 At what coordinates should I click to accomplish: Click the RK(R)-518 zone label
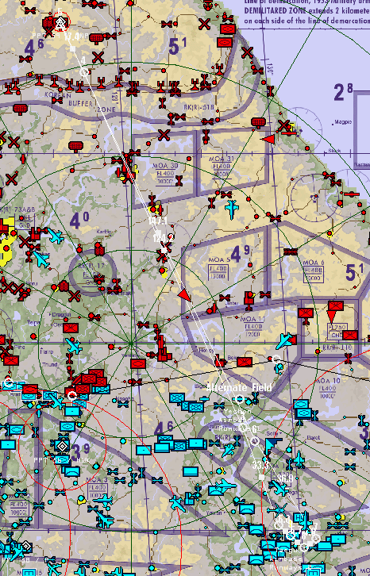point(198,107)
